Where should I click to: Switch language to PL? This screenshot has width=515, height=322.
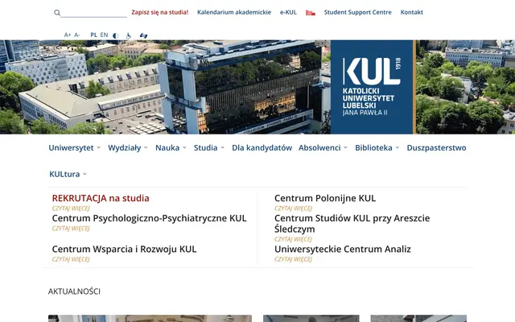[x=93, y=35]
